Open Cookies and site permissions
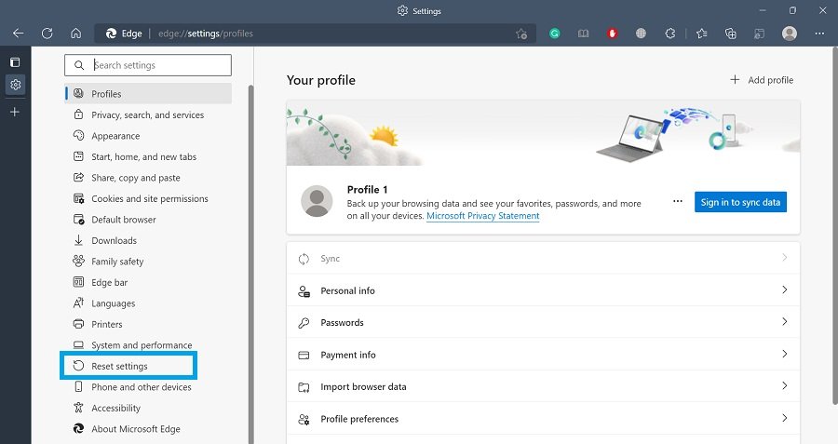Screen dimensions: 838x444 click(150, 199)
